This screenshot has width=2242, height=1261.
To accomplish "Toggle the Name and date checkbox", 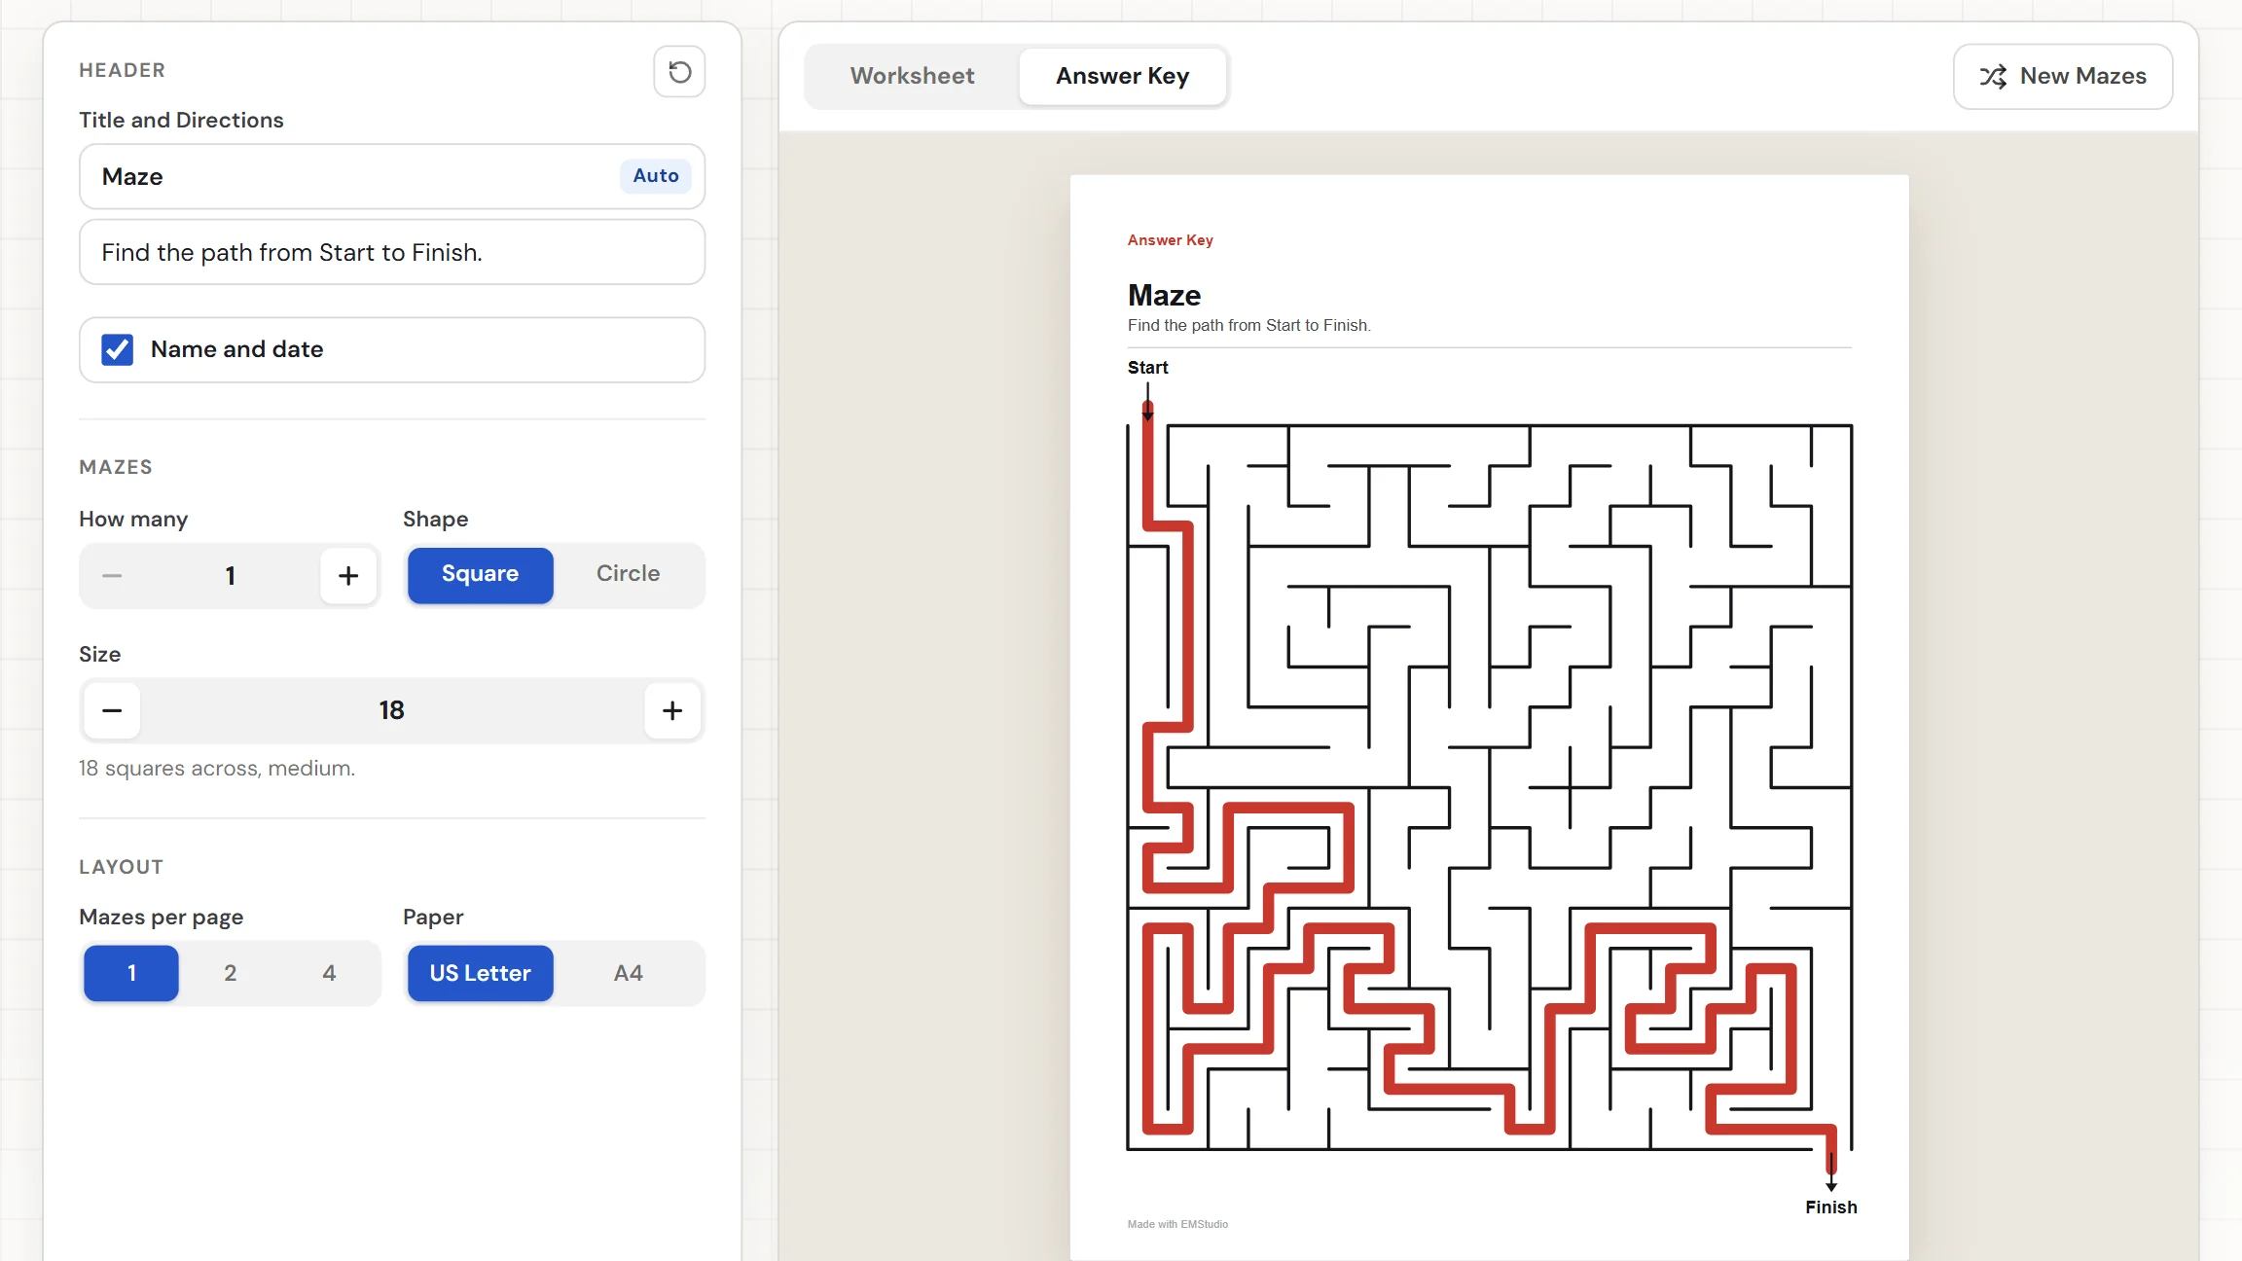I will (x=118, y=349).
